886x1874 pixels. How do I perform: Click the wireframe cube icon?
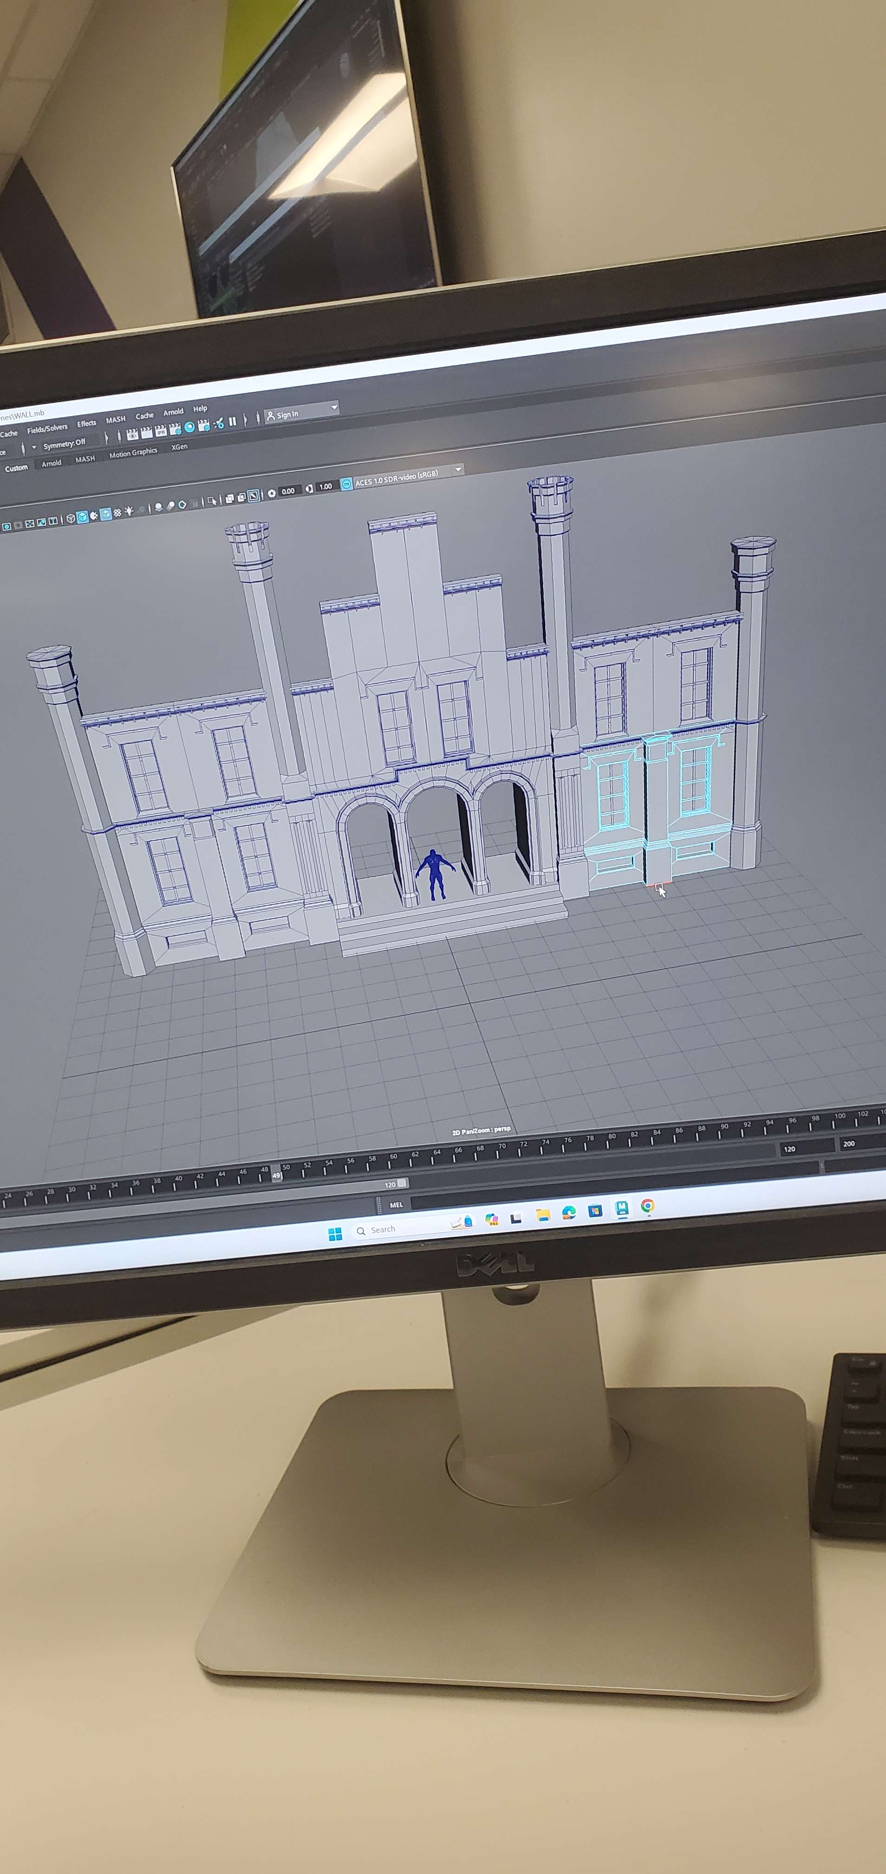(71, 518)
